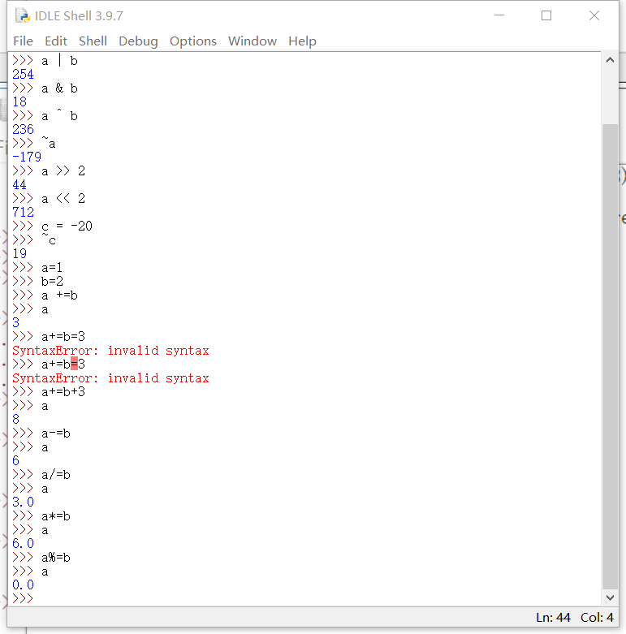Open the Help menu
Viewport: 626px width, 634px height.
(x=302, y=41)
